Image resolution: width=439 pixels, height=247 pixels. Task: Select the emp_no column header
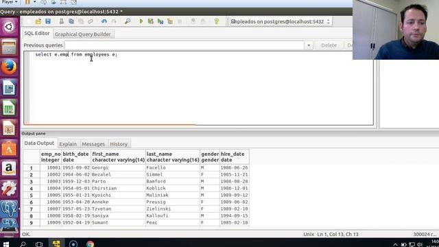pyautogui.click(x=51, y=157)
